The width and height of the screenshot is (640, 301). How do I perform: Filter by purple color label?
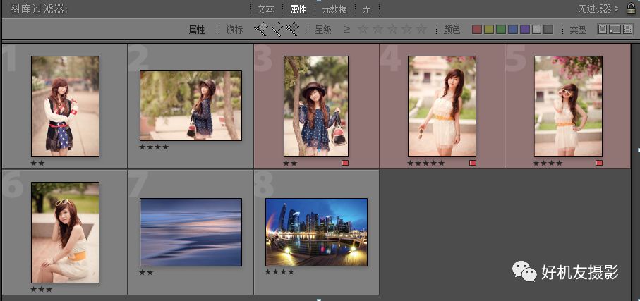pos(525,30)
